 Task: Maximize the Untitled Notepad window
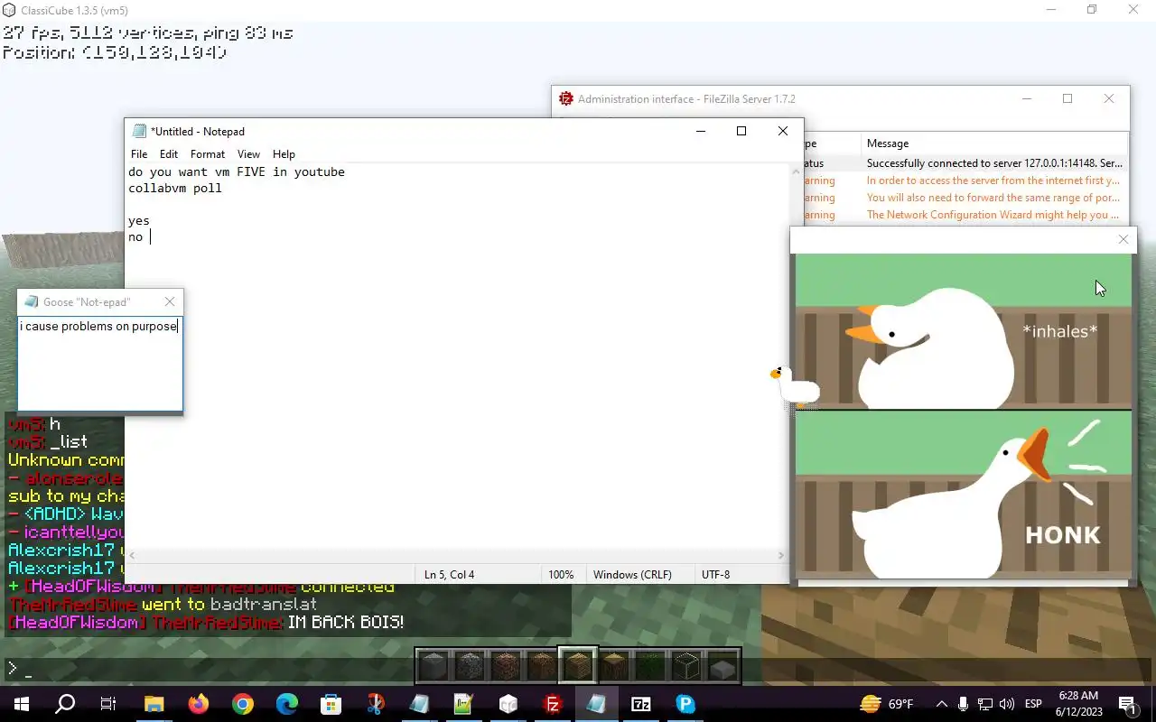coord(741,131)
